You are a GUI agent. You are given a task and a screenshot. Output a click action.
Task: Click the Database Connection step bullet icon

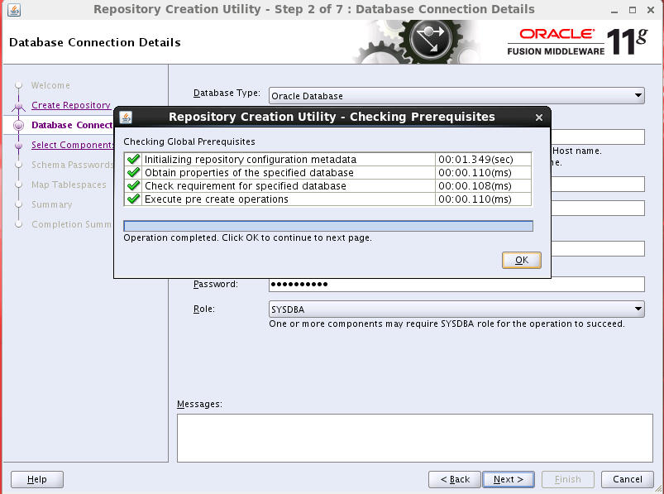[x=19, y=125]
